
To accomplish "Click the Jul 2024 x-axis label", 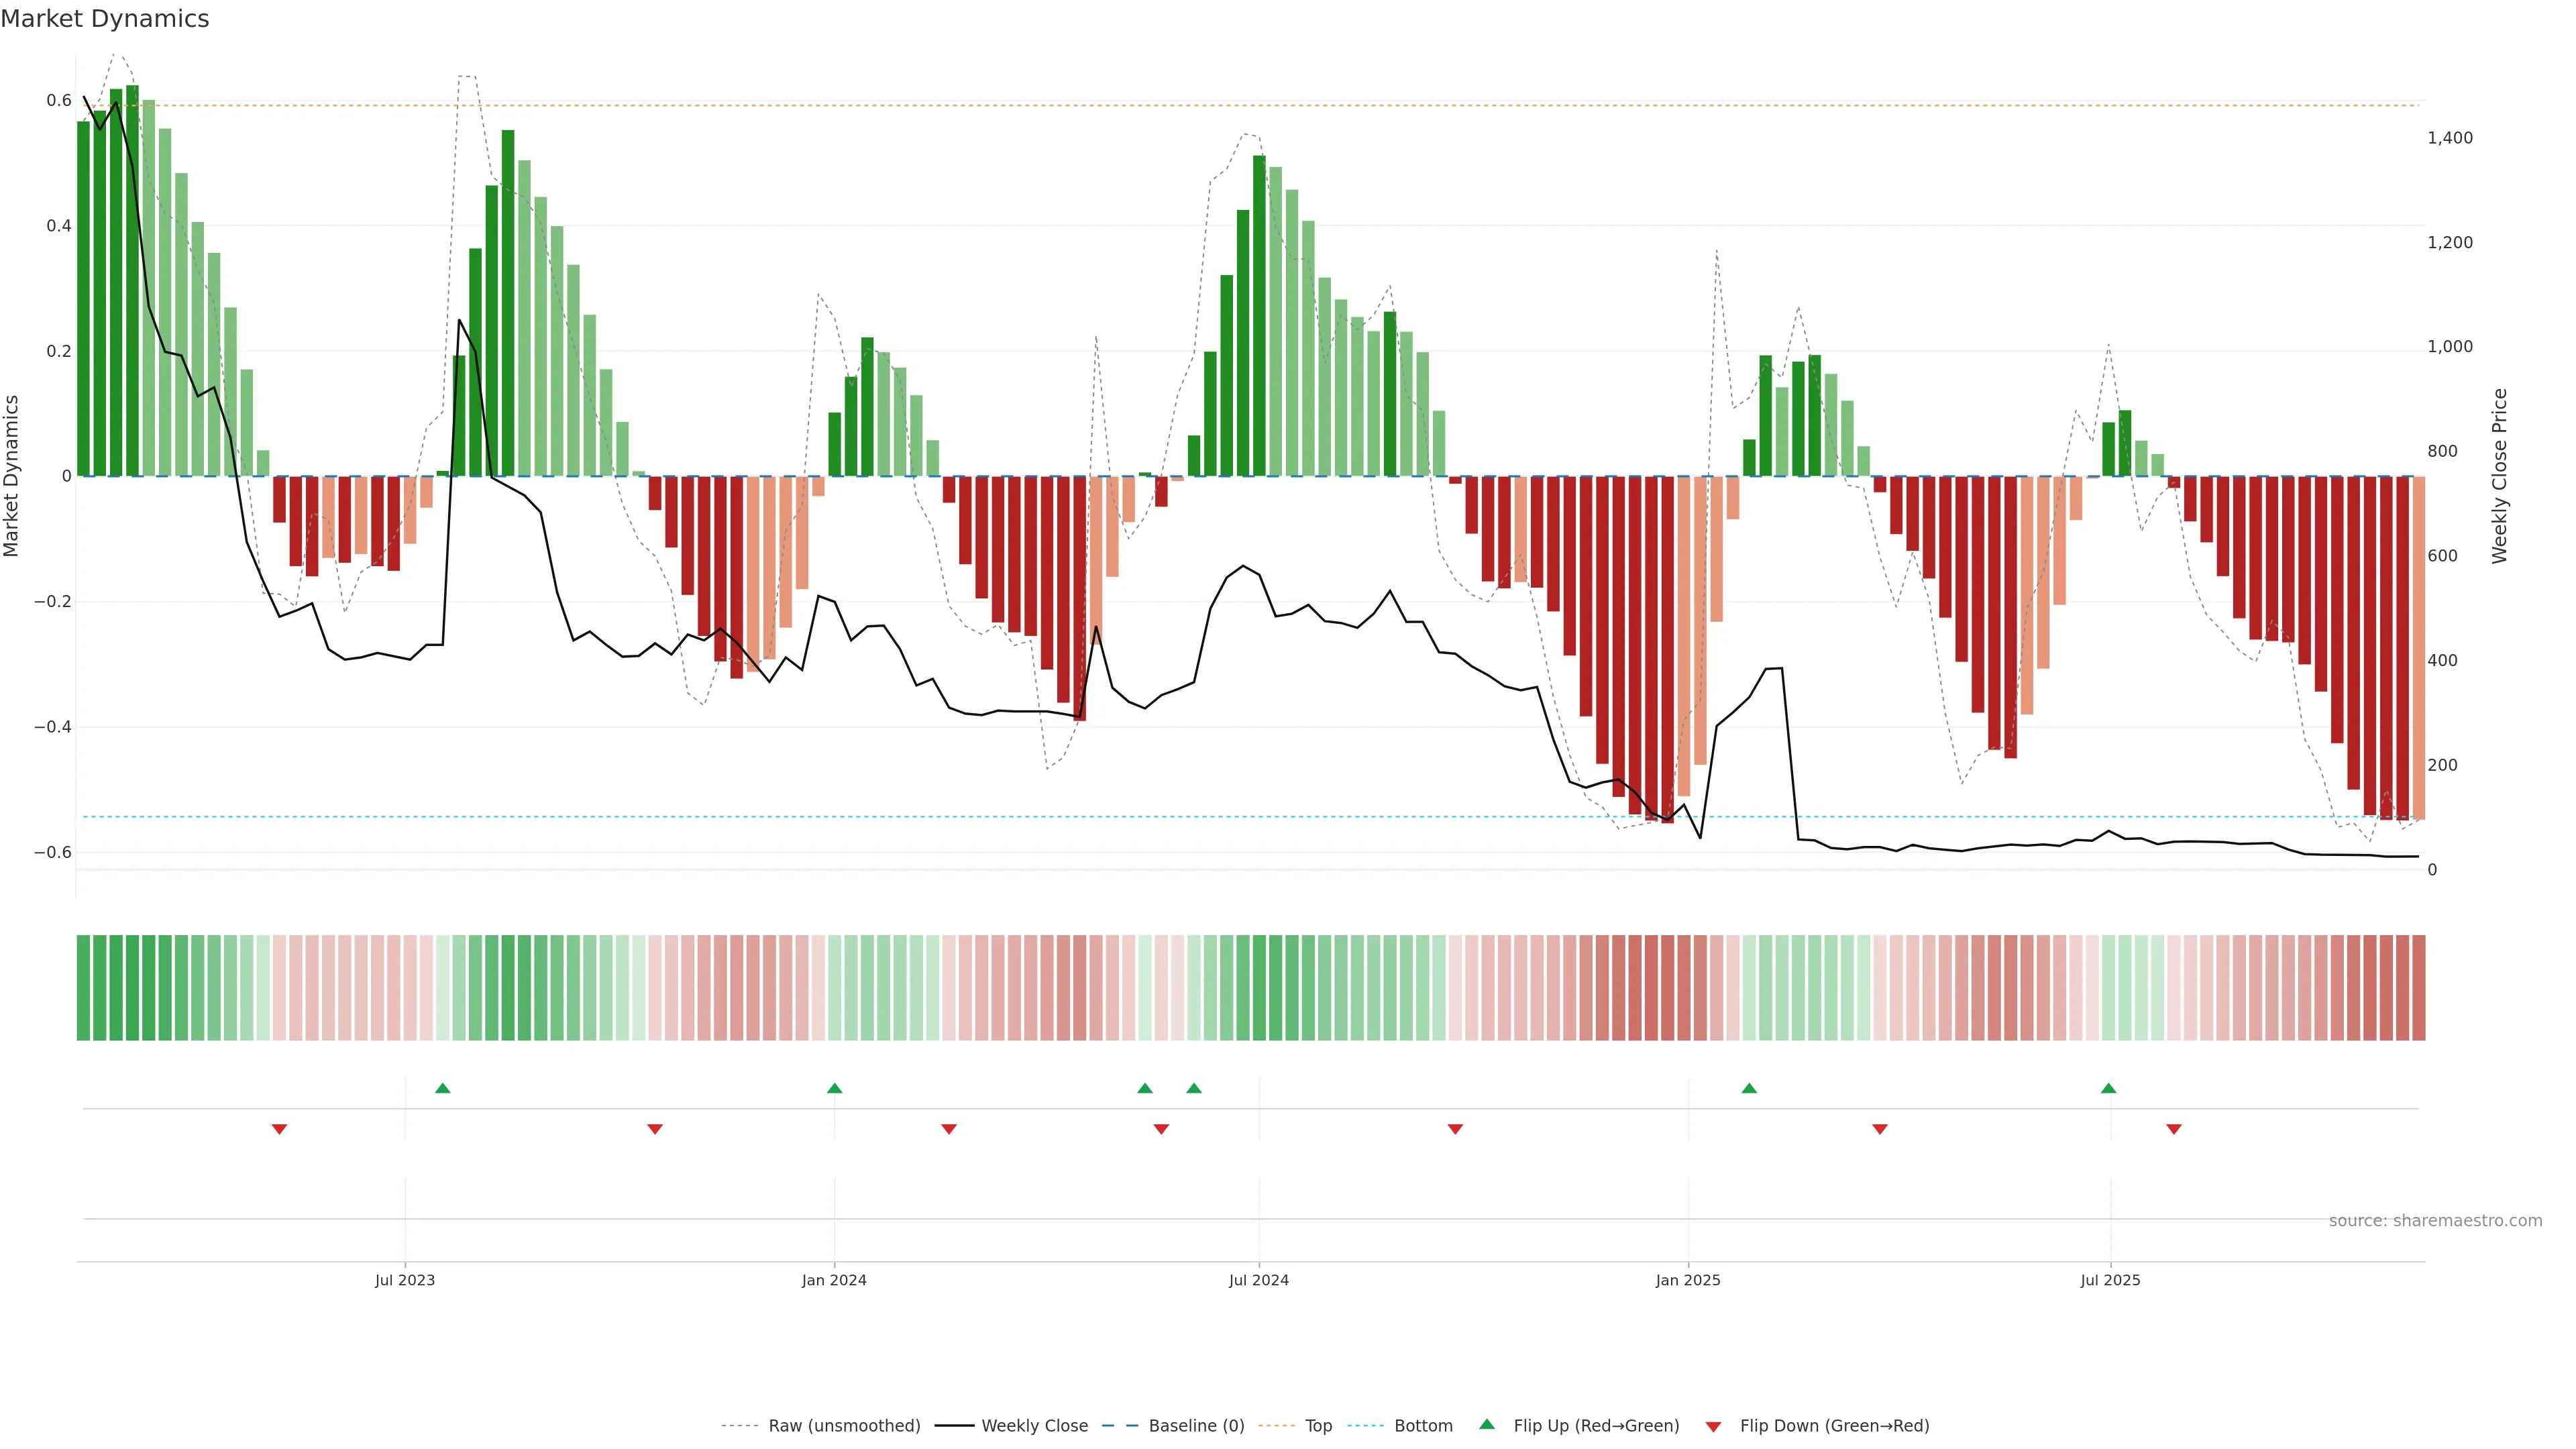I will tap(1258, 1280).
